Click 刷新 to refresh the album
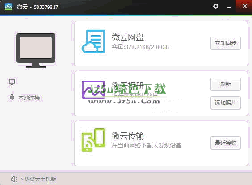This screenshot has height=185, width=252. tap(226, 84)
